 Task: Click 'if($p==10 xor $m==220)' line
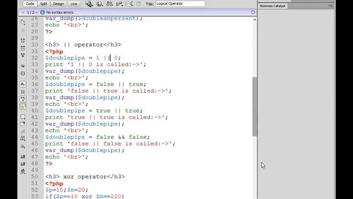[x=84, y=196]
